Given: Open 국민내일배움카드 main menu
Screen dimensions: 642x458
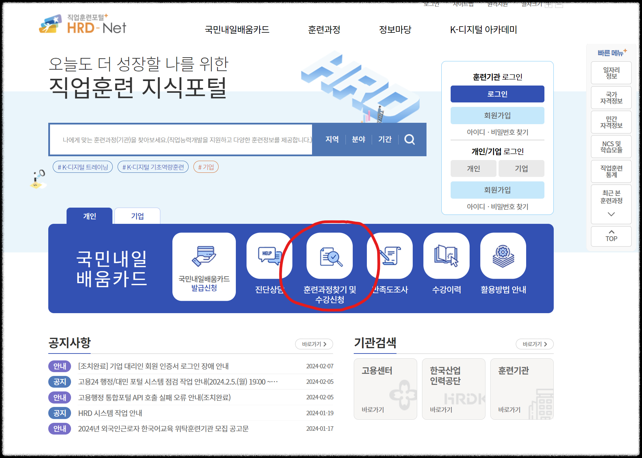Looking at the screenshot, I should point(237,30).
